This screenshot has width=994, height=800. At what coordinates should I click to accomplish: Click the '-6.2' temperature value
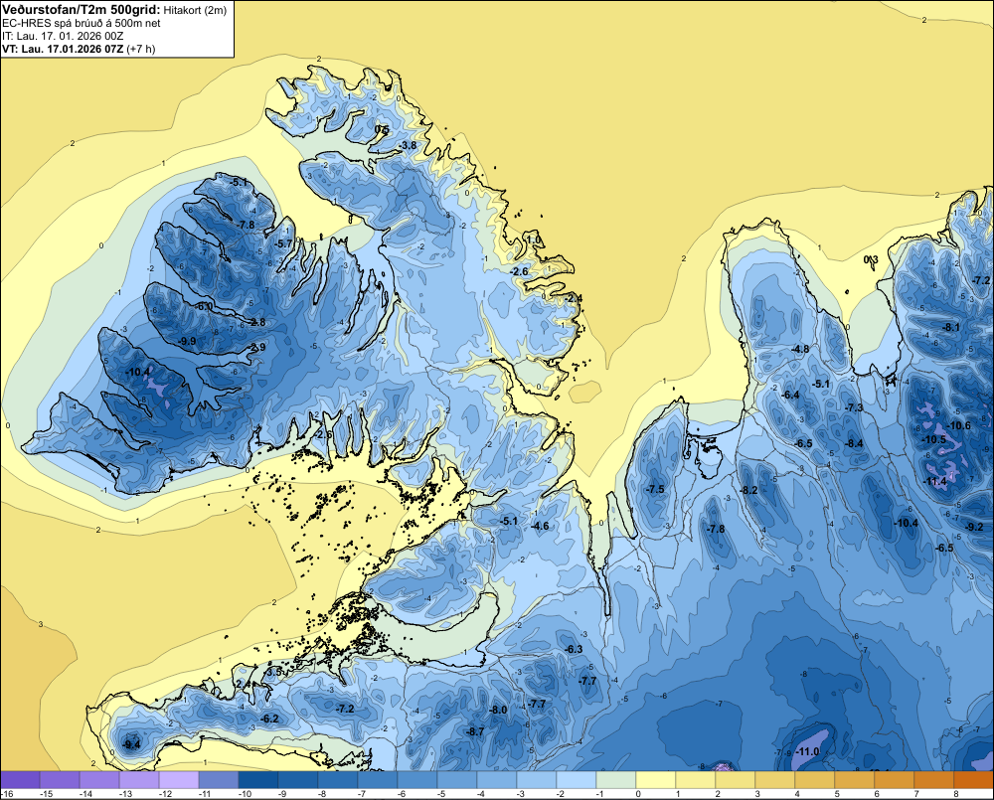point(269,719)
